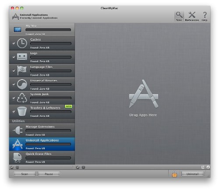Click the Utilities section header
The image size is (219, 190).
[x=18, y=121]
